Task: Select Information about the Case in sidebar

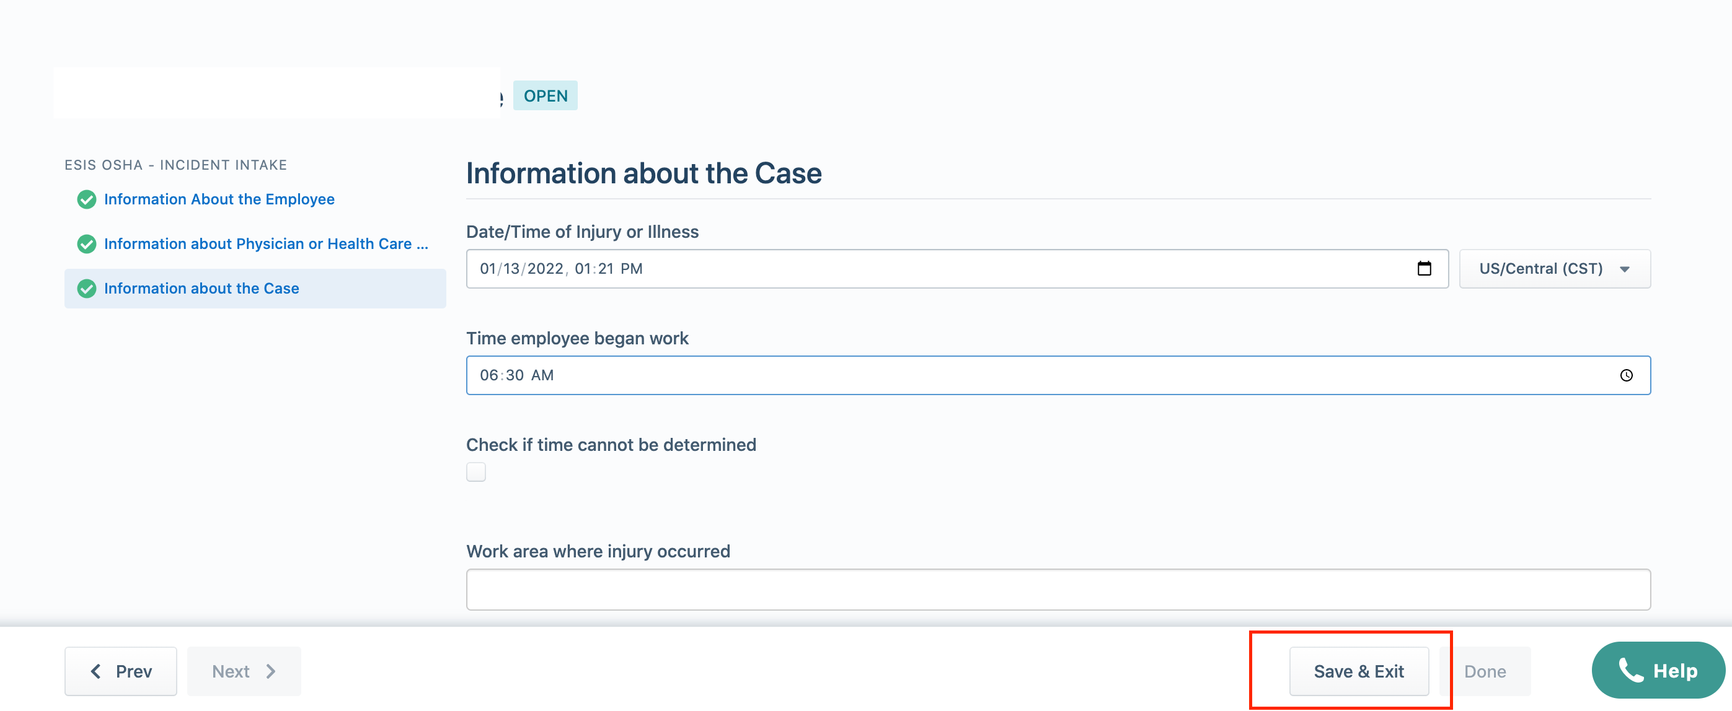Action: coord(255,288)
